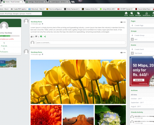Click 'Complete your profile' link
Screen dimensions: 154x125
[7, 39]
